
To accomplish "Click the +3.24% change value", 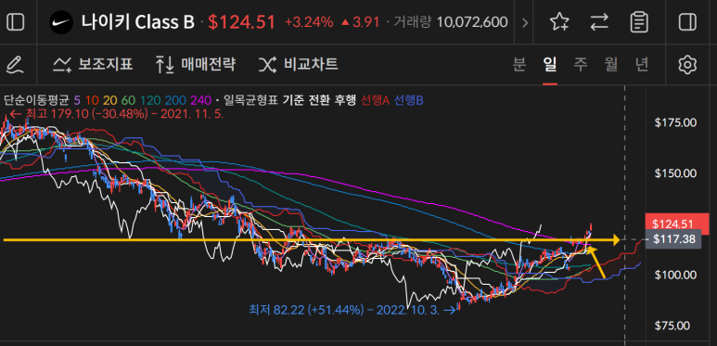I will tap(309, 22).
